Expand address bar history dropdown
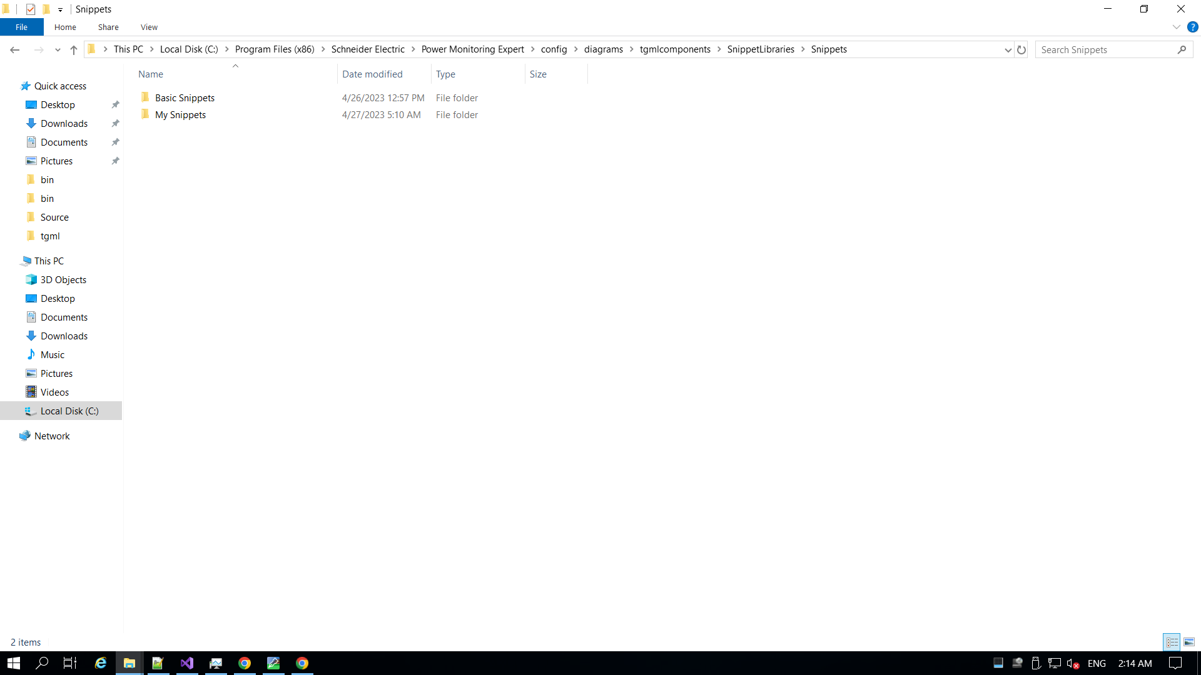This screenshot has width=1201, height=675. click(1008, 50)
